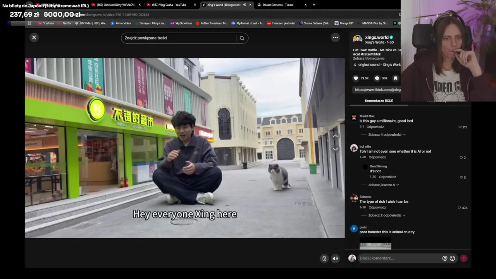Like Sahrene's comment with 474 likes
The width and height of the screenshot is (496, 279).
(460, 208)
